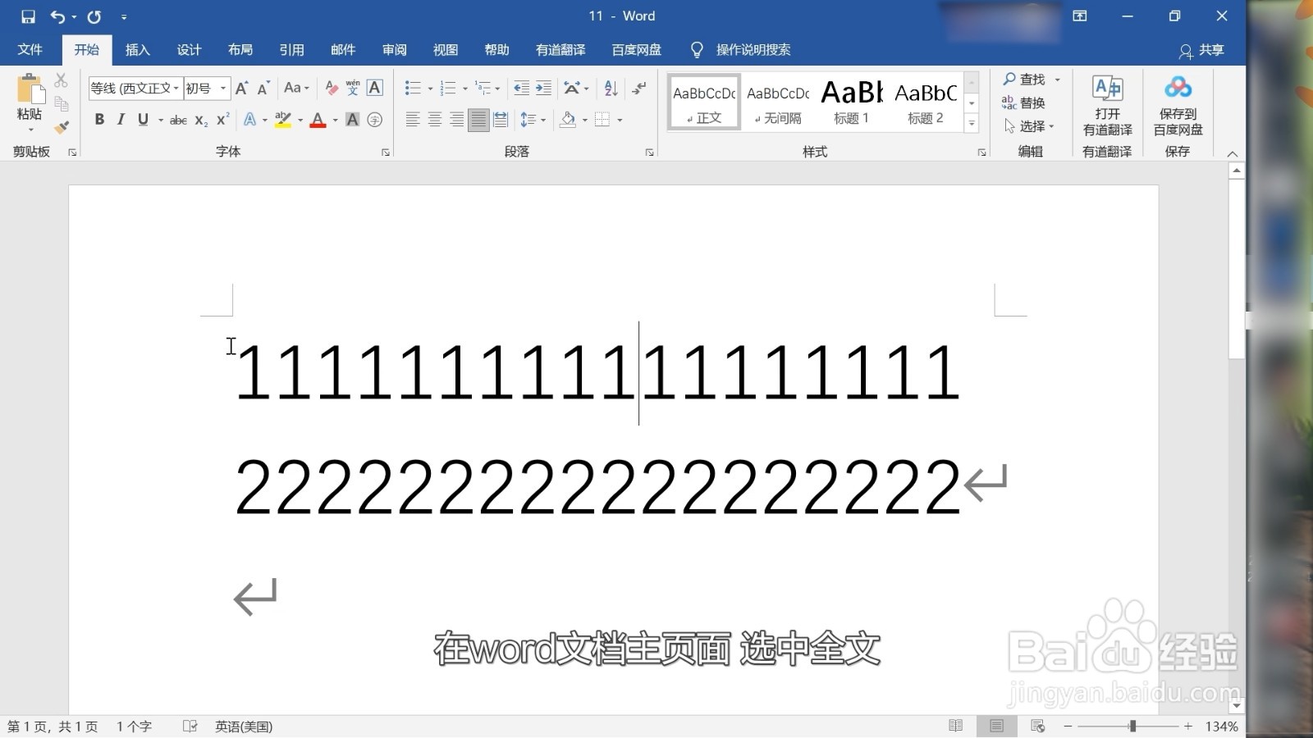Viewport: 1313px width, 738px height.
Task: Toggle underline formatting
Action: (143, 120)
